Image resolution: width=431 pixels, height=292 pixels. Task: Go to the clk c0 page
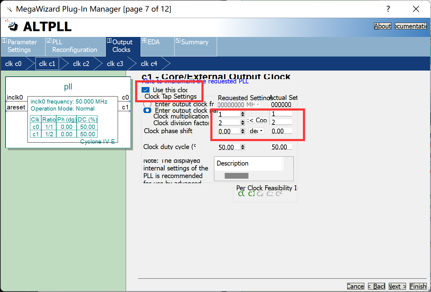[13, 64]
